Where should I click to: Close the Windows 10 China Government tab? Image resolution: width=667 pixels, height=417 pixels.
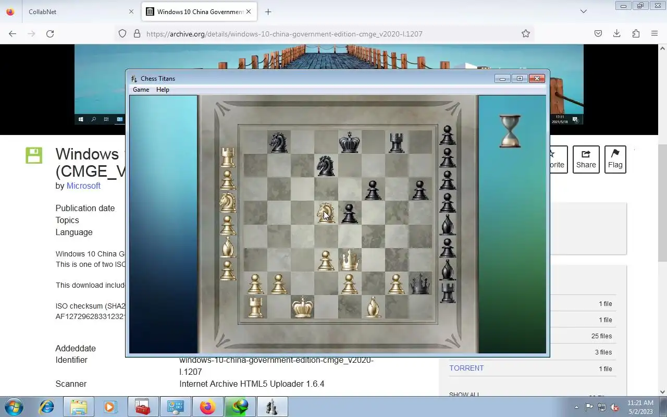click(x=249, y=11)
